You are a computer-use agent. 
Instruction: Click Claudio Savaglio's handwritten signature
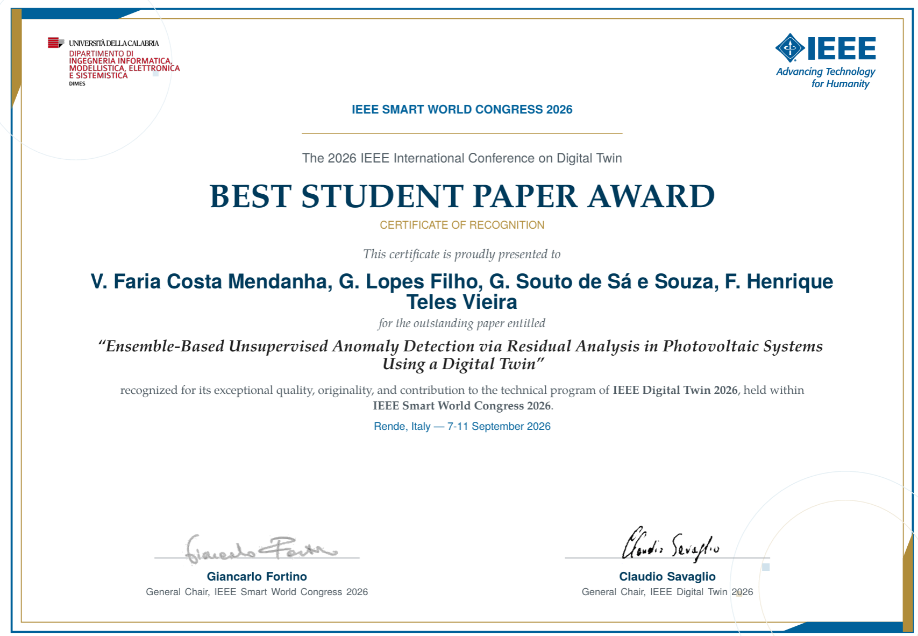[671, 545]
